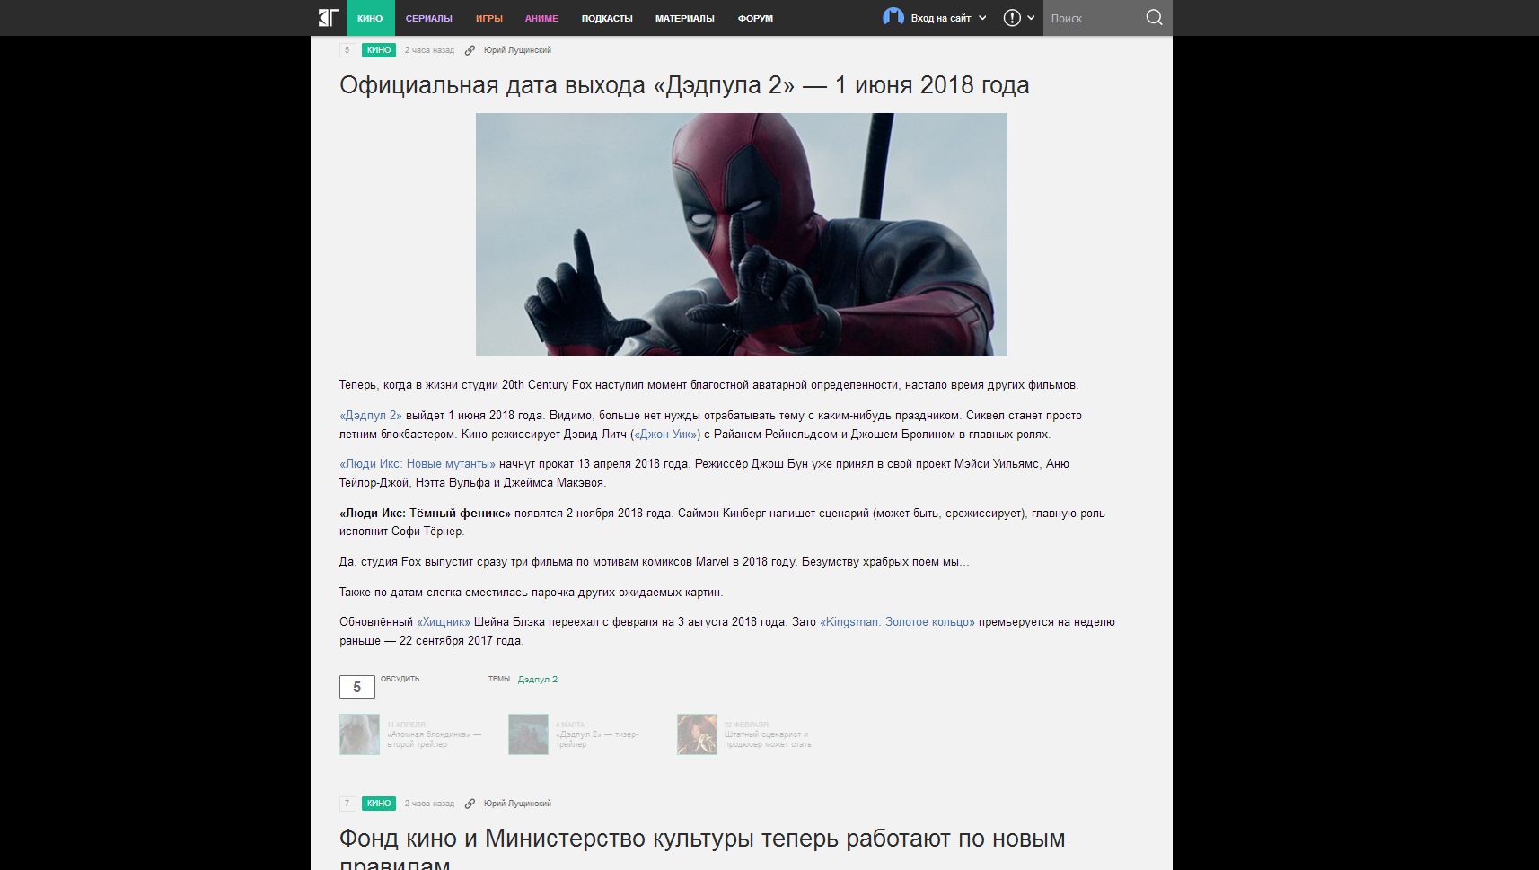Follow the «Джон Уик» link

pos(665,435)
